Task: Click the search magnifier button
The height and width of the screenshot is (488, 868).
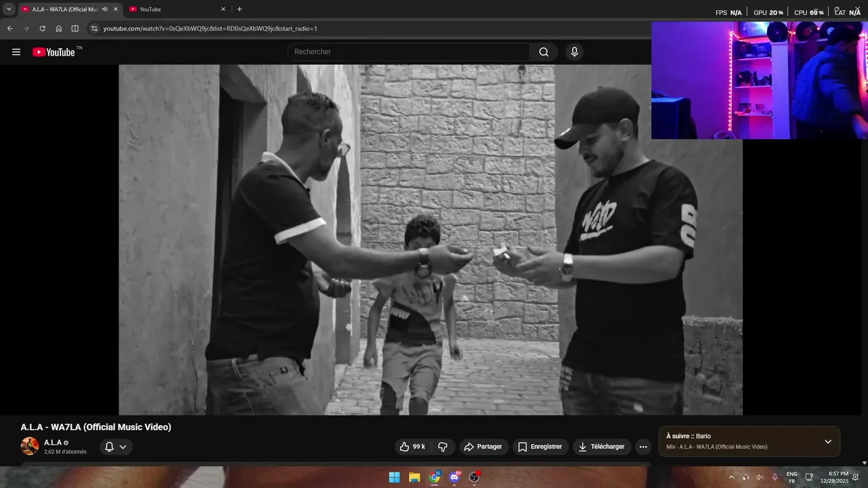Action: 544,52
